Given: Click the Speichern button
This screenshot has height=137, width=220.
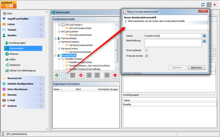Looking at the screenshot, I should pos(177,68).
